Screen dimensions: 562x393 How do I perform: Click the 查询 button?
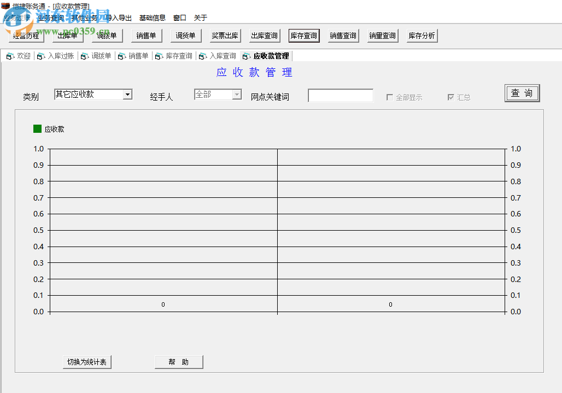tap(522, 93)
